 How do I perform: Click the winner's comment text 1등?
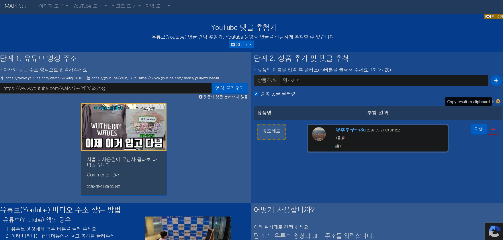coord(340,138)
